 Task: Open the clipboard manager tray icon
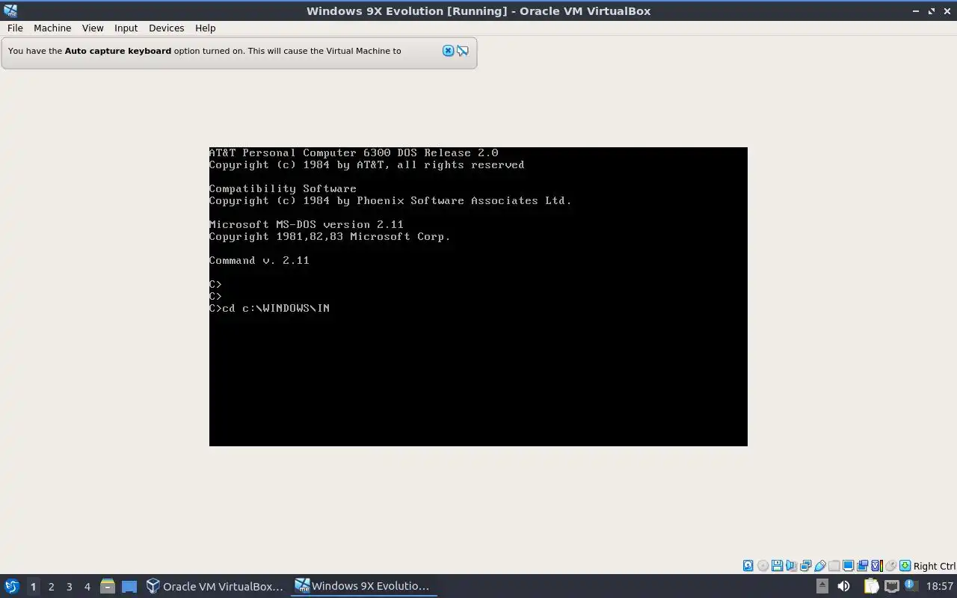point(872,586)
